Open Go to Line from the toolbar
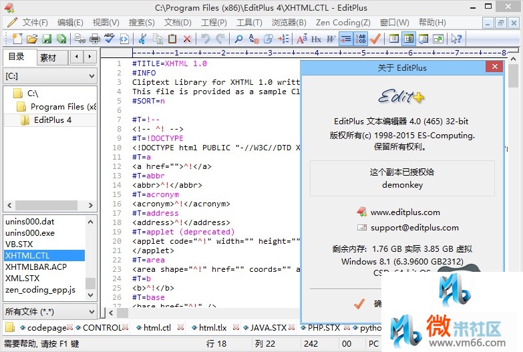This screenshot has height=352, width=523. pyautogui.click(x=283, y=39)
